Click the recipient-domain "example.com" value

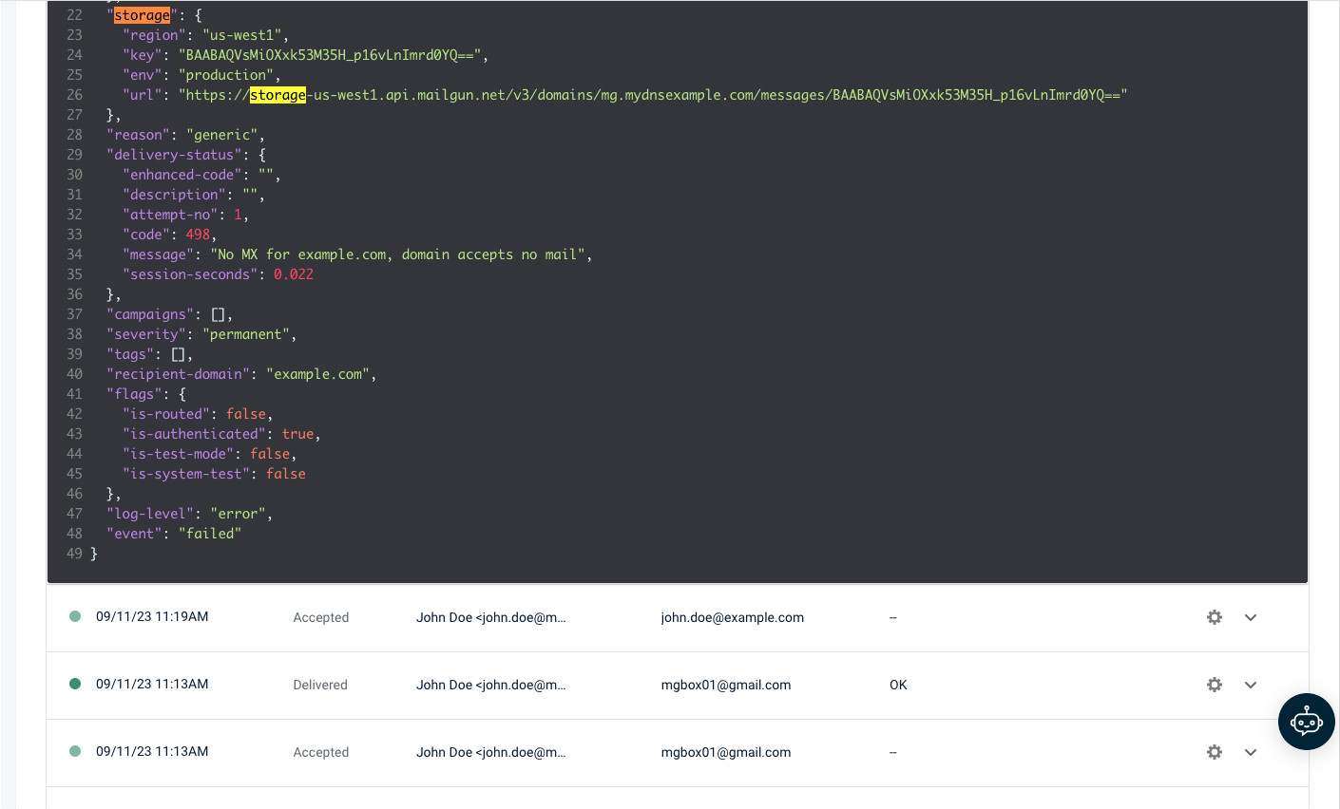point(317,374)
